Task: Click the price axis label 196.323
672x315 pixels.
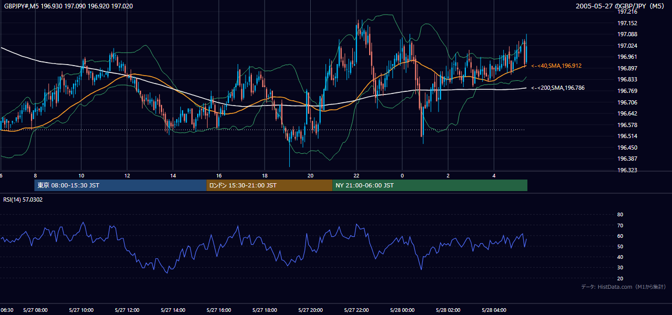Action: 627,170
